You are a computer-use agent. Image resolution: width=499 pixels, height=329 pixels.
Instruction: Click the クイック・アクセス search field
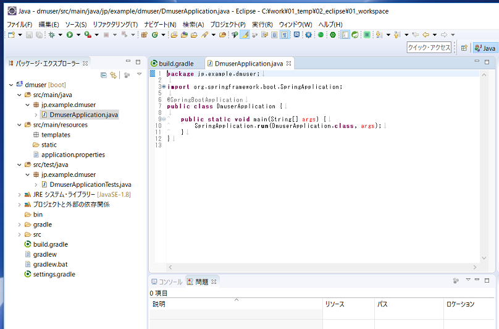[429, 48]
